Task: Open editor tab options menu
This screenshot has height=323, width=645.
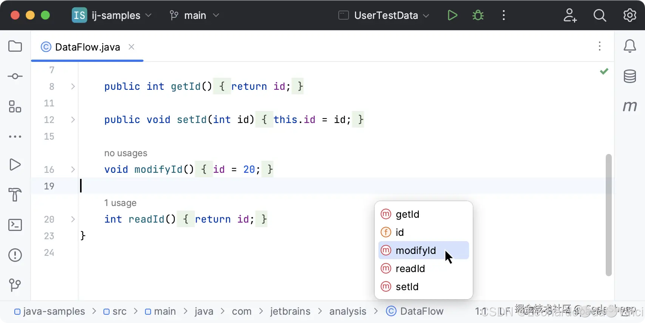Action: coord(600,46)
